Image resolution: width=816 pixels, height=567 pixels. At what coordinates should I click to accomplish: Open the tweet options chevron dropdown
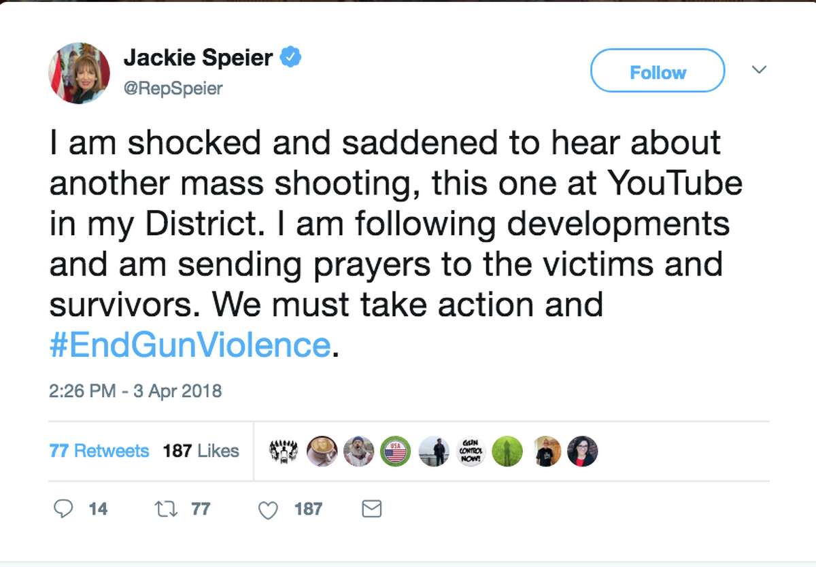760,70
